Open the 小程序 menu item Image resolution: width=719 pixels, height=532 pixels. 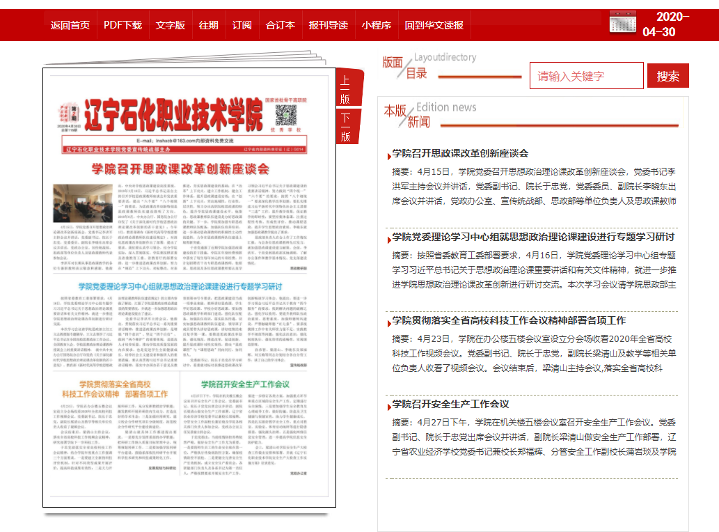click(x=376, y=25)
